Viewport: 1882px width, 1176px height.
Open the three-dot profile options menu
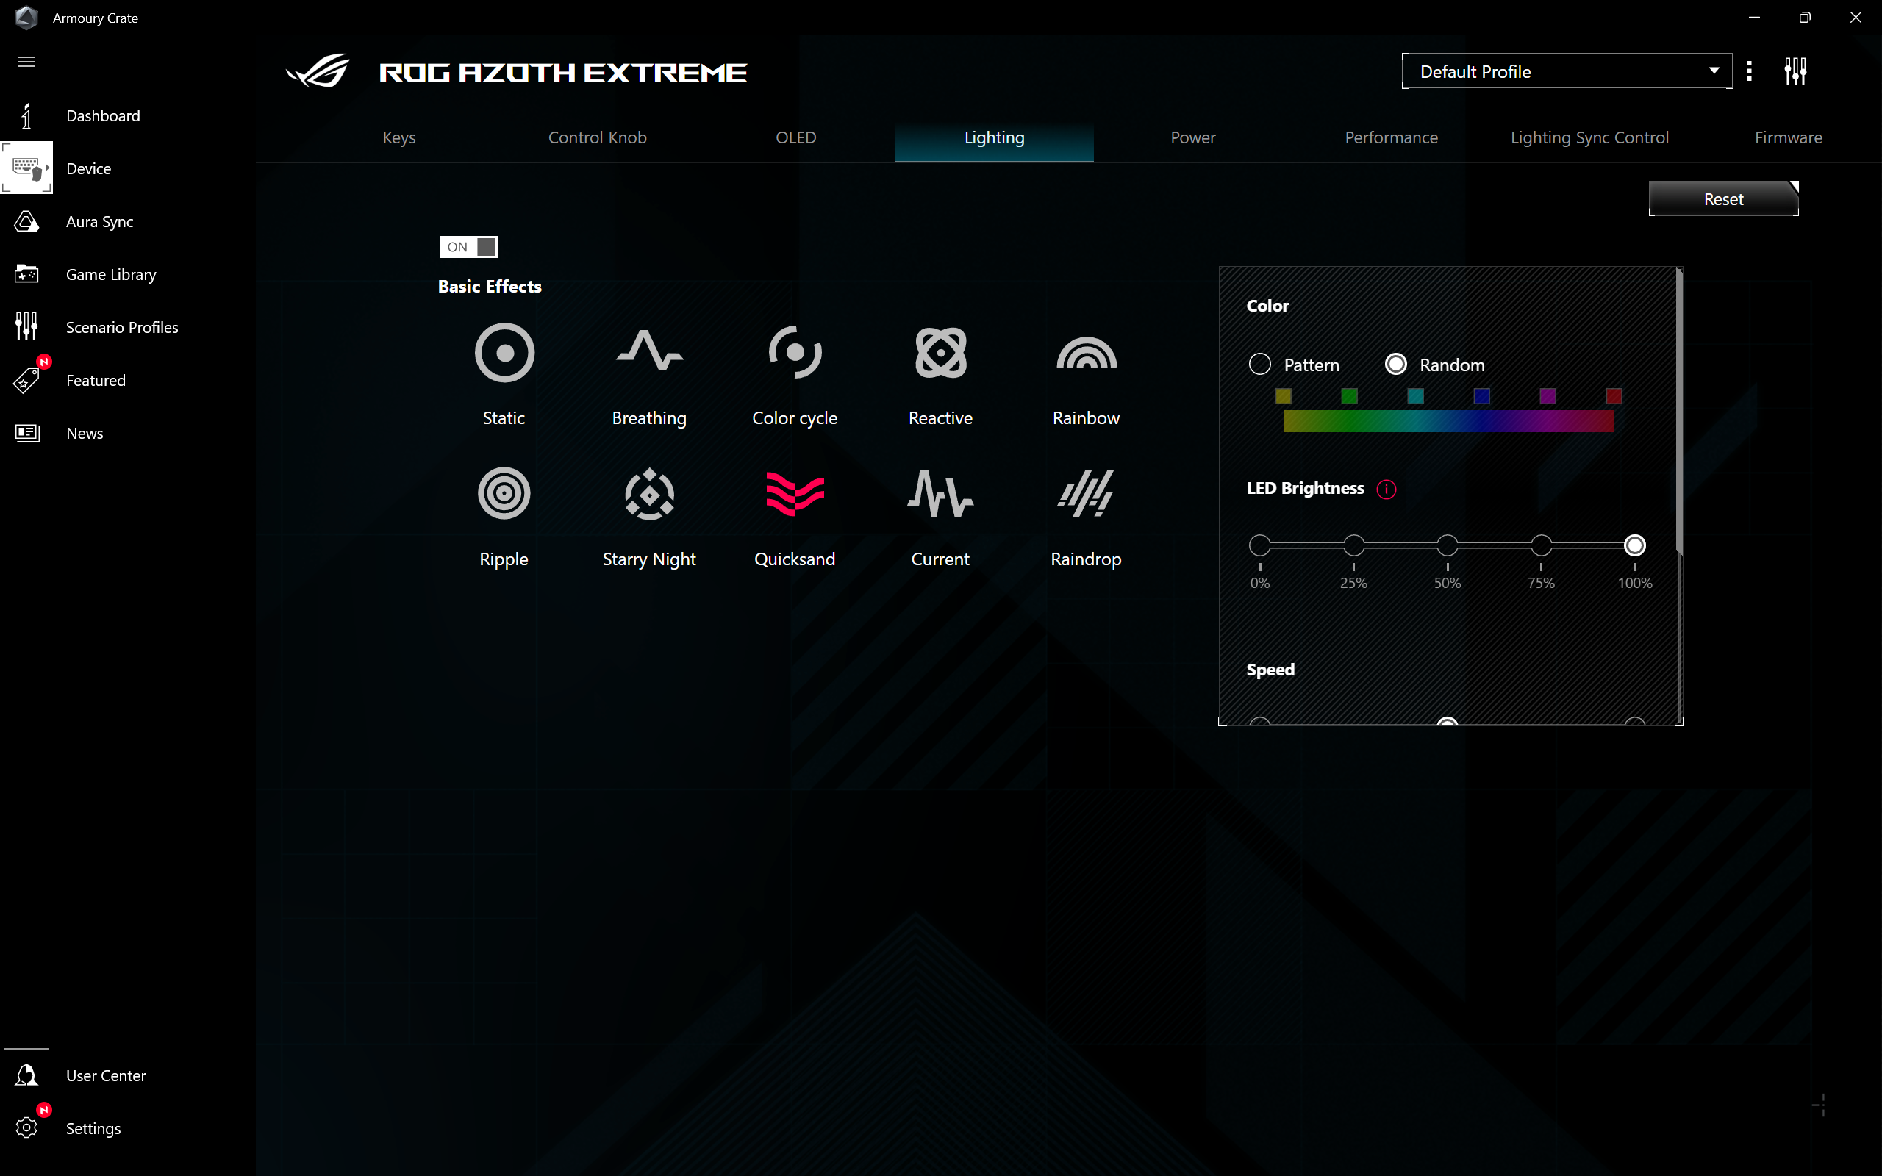1749,71
